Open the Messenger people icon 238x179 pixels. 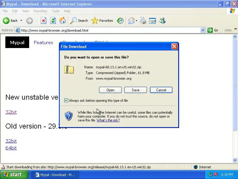(162, 21)
